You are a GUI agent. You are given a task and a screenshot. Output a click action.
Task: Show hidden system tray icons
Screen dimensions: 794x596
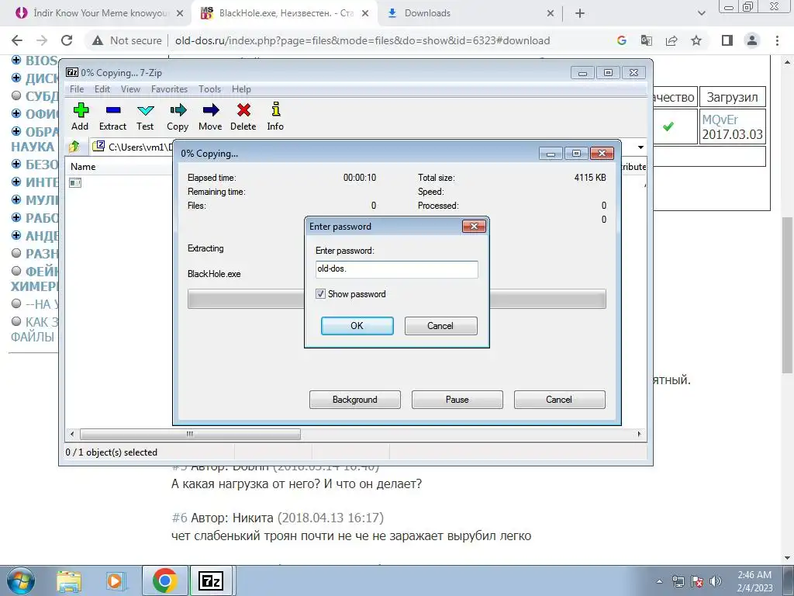coord(659,581)
